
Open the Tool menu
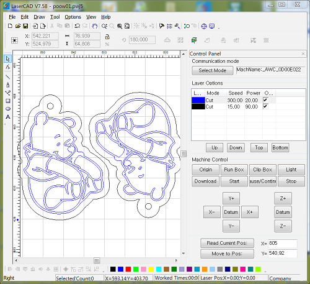55,17
